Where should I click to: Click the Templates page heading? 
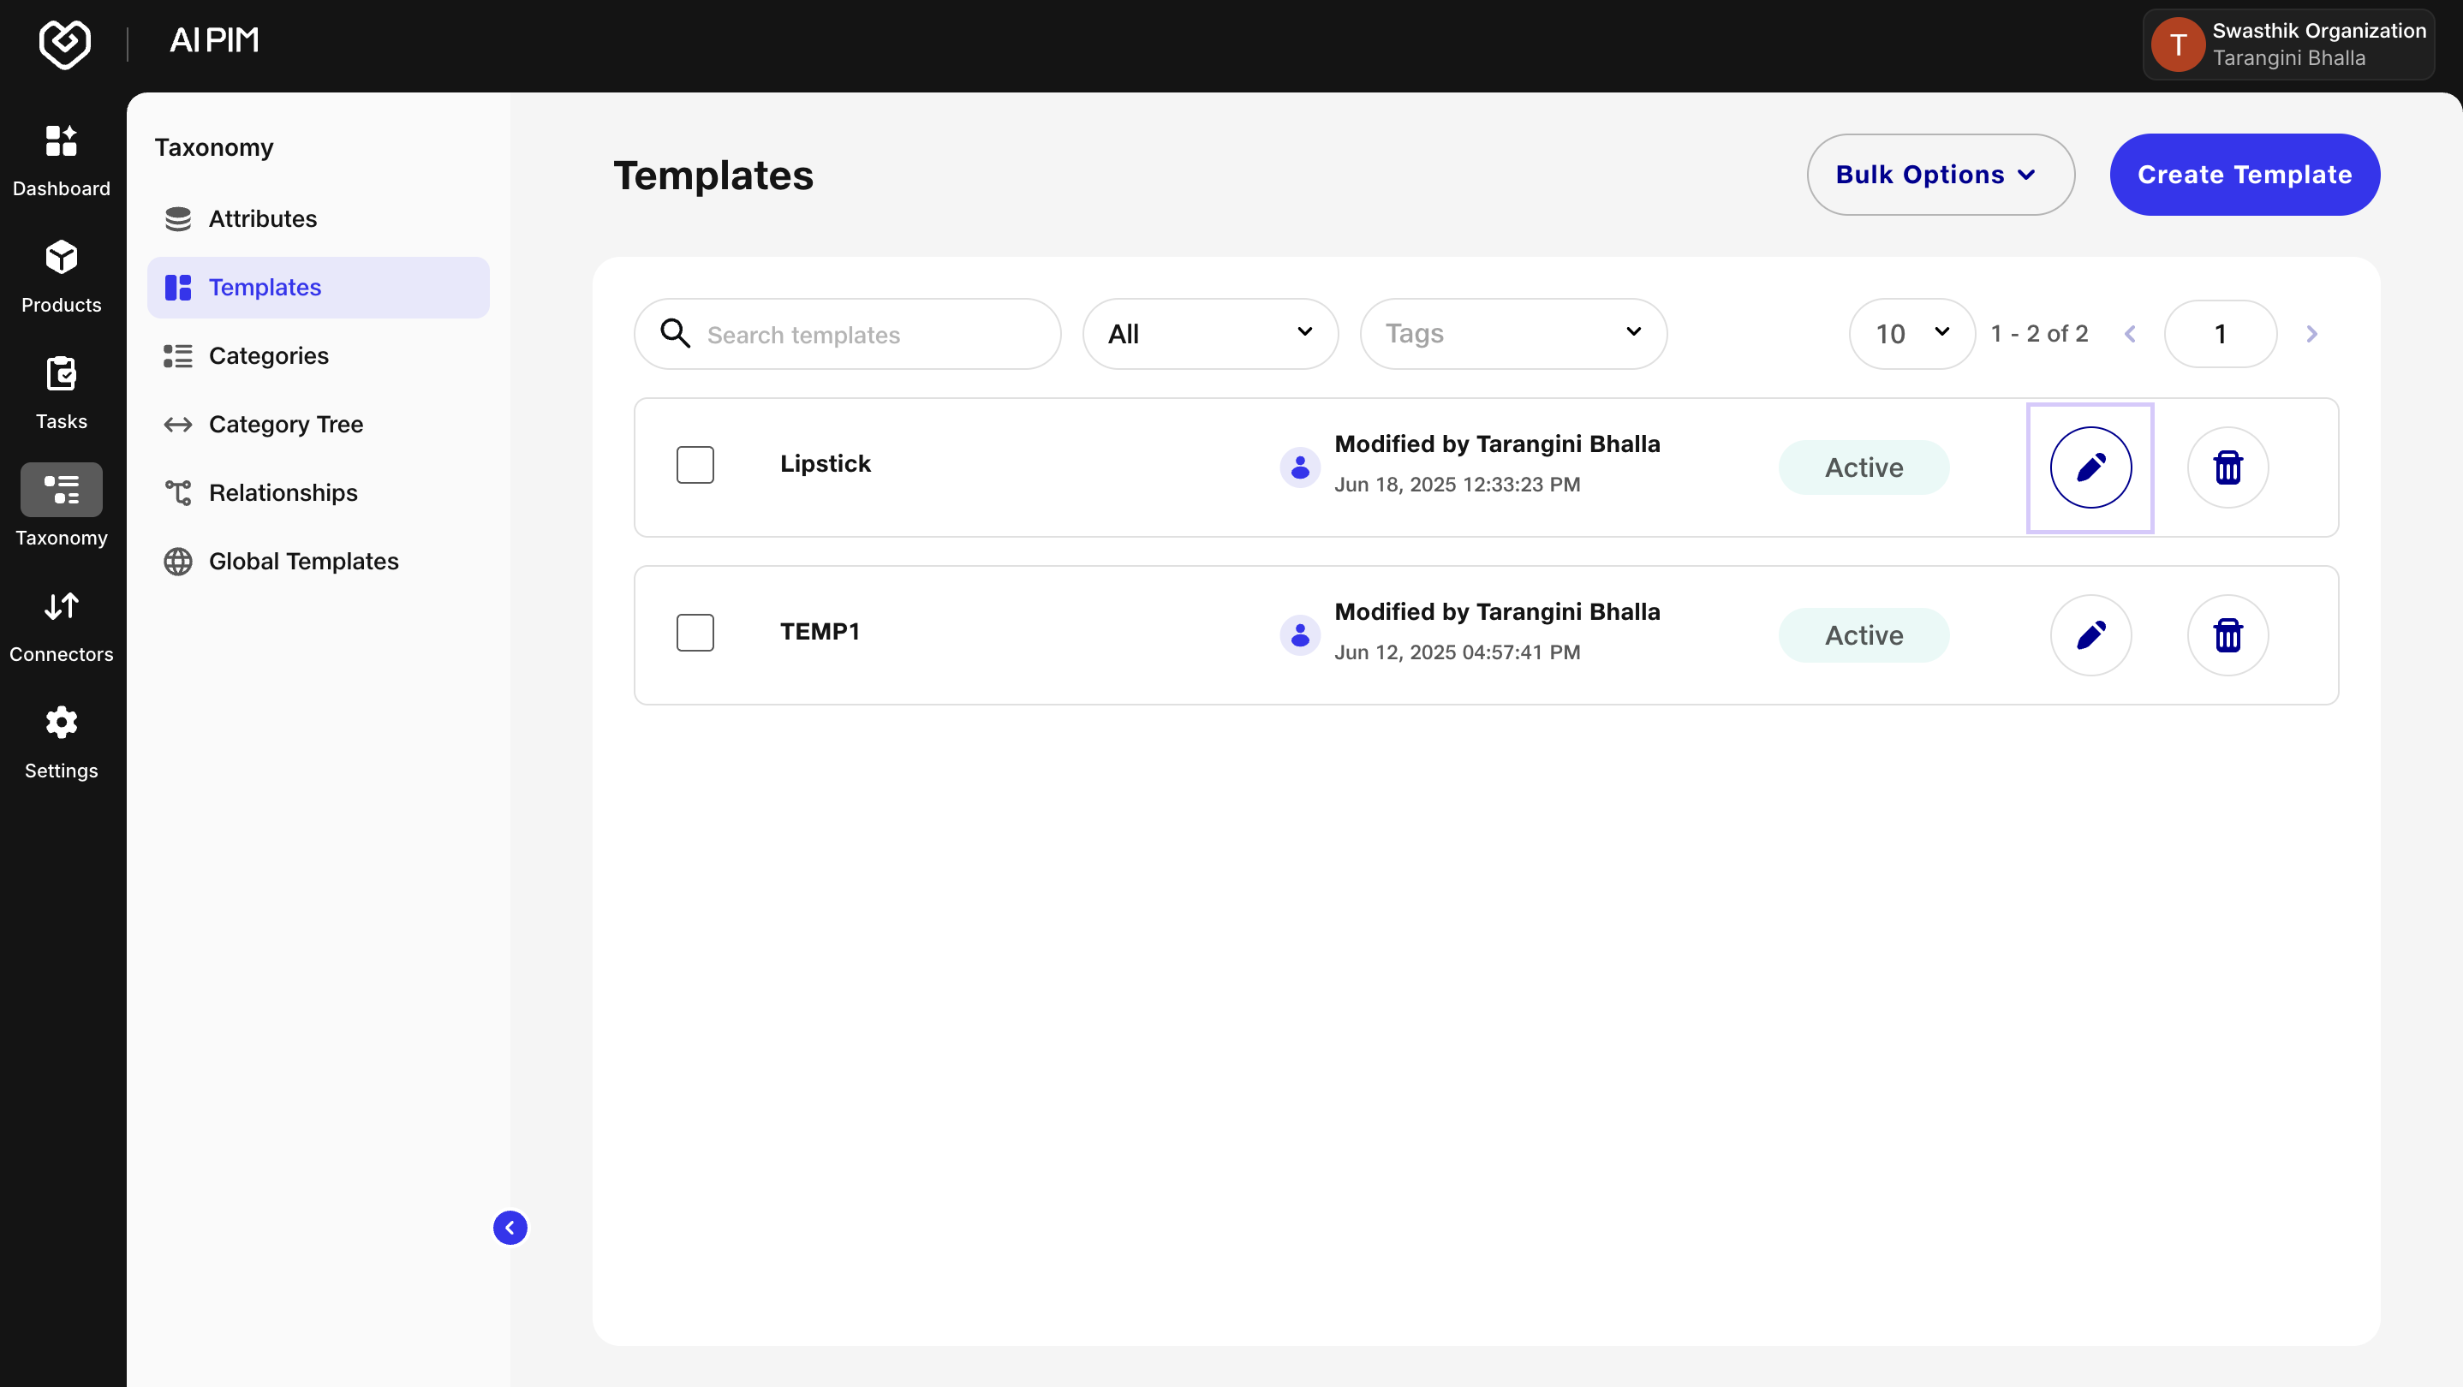pyautogui.click(x=713, y=175)
